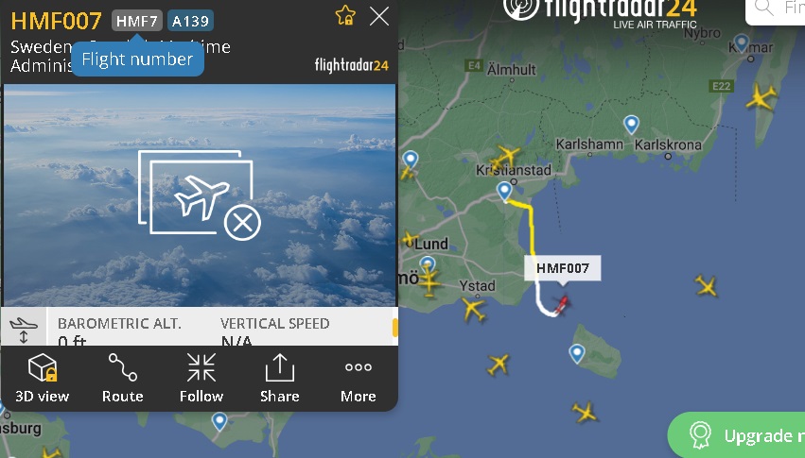This screenshot has height=458, width=805.
Task: Click the panel's orange scrollbar handle
Action: click(x=395, y=328)
